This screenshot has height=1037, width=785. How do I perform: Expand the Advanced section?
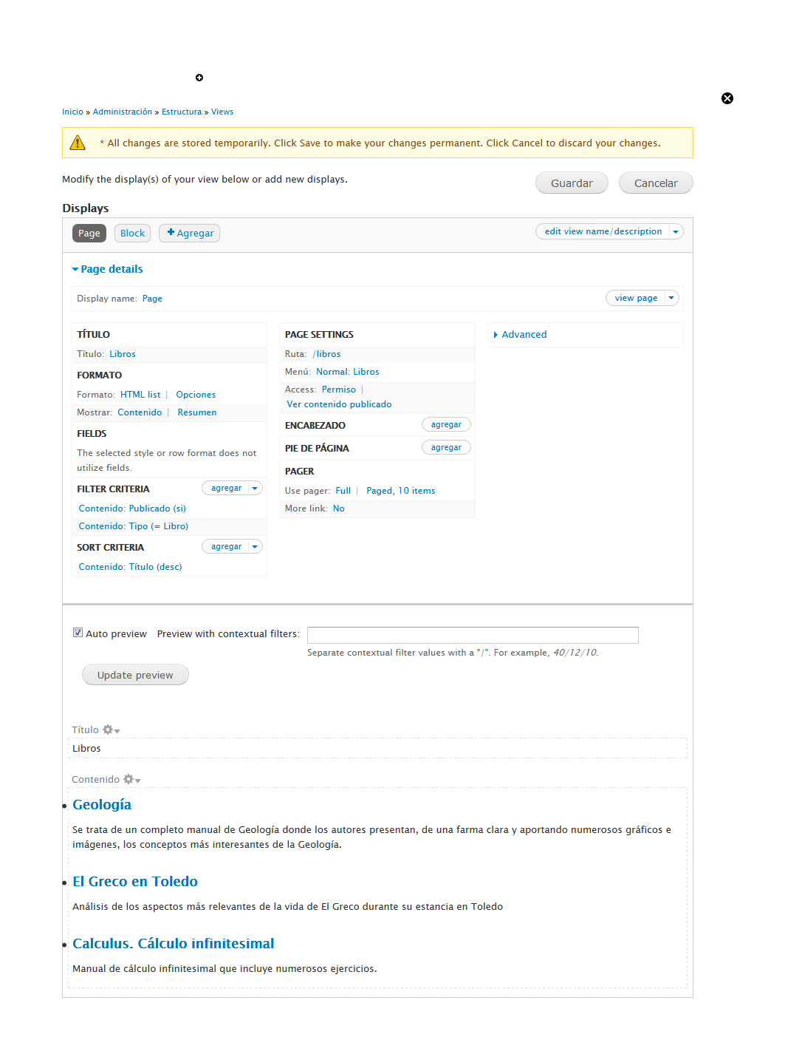coord(524,335)
